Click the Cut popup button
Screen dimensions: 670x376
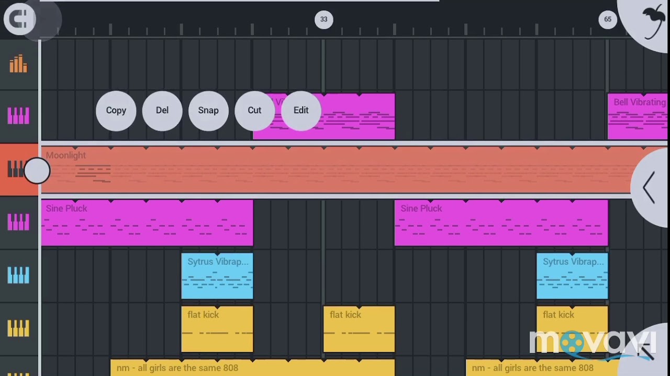254,111
